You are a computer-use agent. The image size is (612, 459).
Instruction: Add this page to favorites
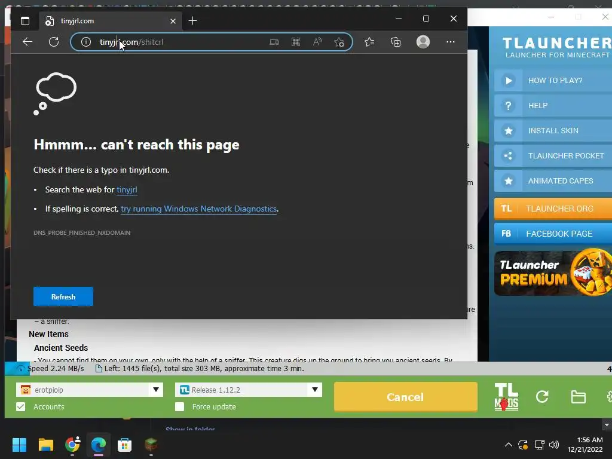point(339,42)
